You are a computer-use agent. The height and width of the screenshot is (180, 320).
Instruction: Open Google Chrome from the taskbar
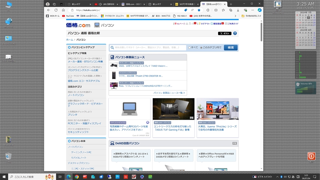(x=77, y=177)
